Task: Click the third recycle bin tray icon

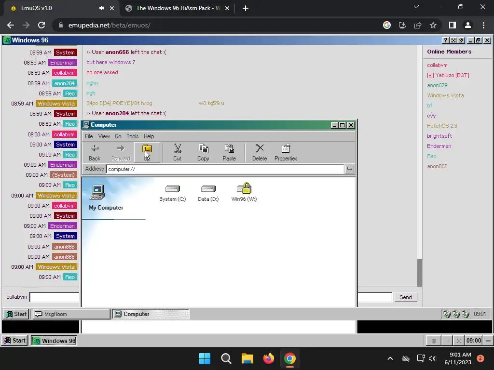Action: pyautogui.click(x=466, y=314)
